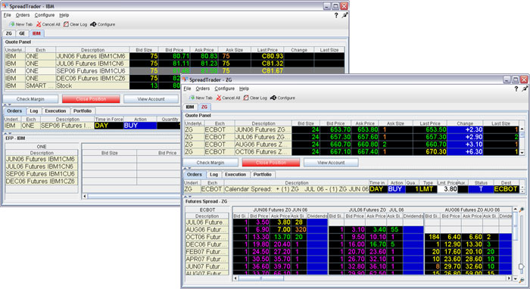Click zoom-in magnifier atop Futures Spread slider
Image resolution: width=530 pixels, height=289 pixels.
(522, 210)
